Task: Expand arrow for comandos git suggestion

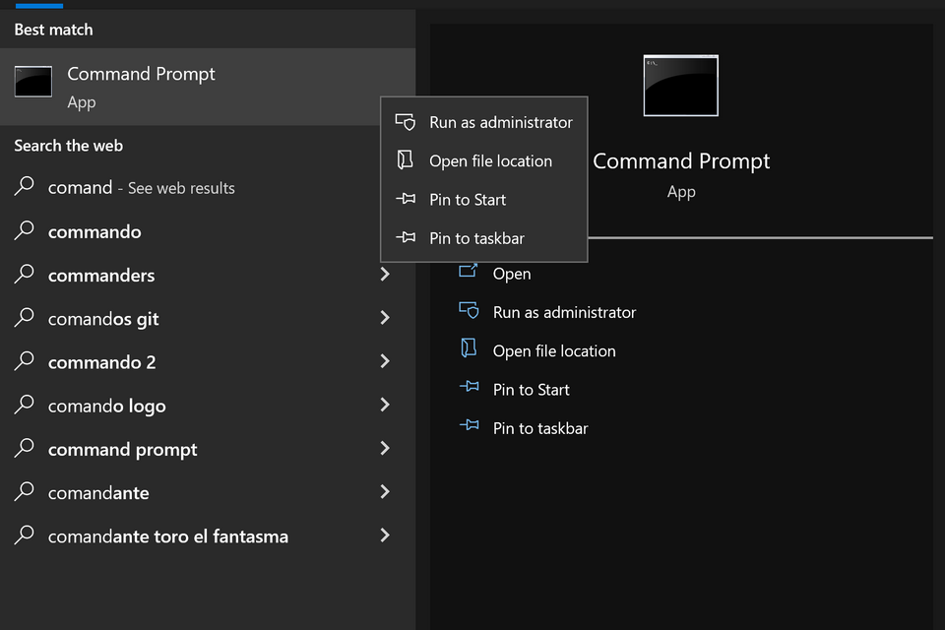Action: coord(385,318)
